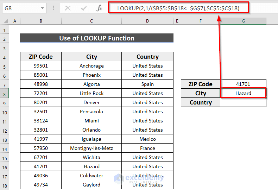Click lookup ZIP Code value 41701 in G7

[243, 84]
